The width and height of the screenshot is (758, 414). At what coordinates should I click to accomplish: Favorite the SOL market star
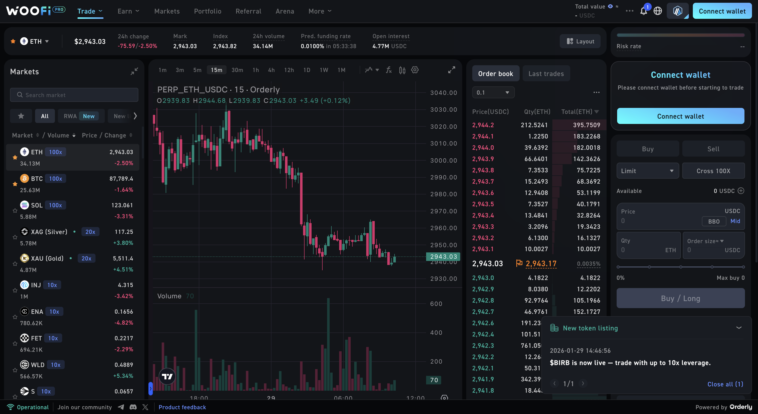tap(15, 211)
